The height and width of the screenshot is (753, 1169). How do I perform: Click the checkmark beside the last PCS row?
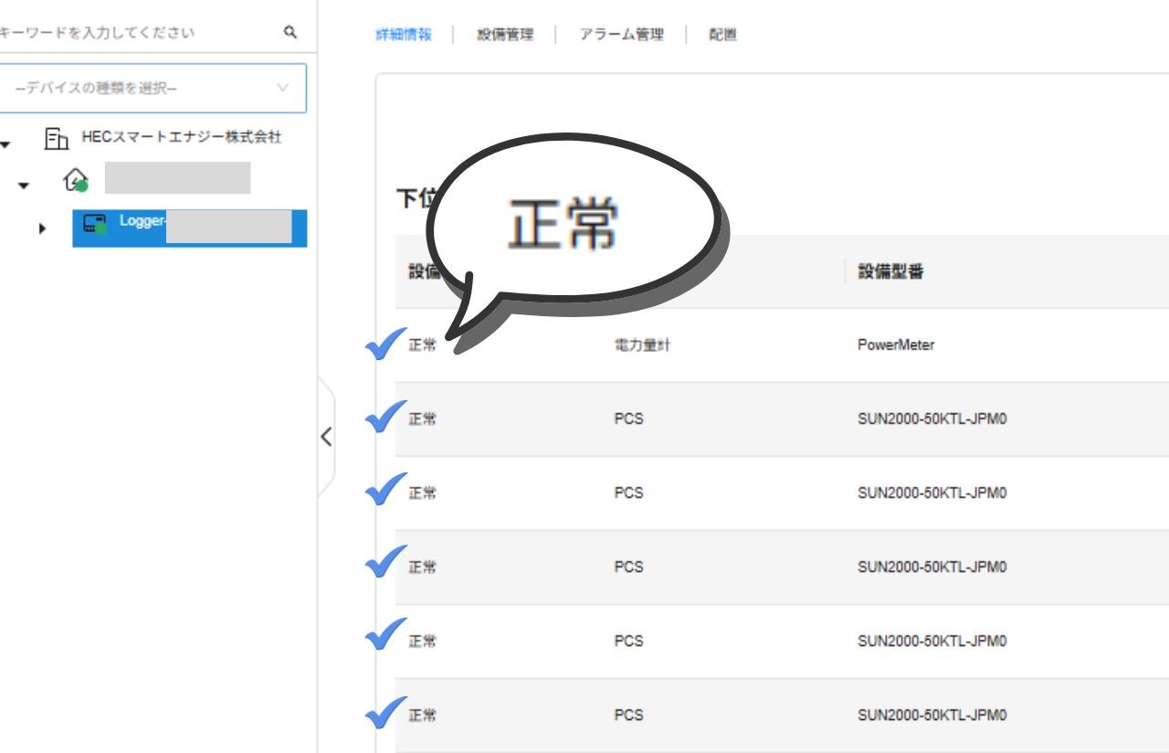tap(384, 713)
